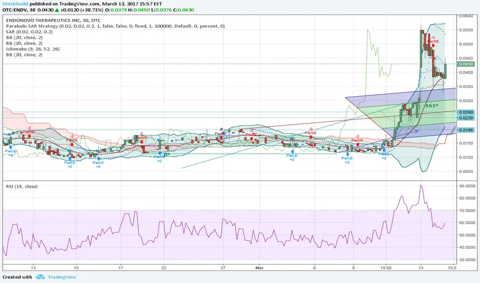This screenshot has width=480, height=283.
Task: Click the 0.0500 price axis tick
Action: coord(466,44)
